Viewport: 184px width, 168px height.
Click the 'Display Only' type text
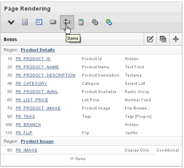(x=137, y=150)
